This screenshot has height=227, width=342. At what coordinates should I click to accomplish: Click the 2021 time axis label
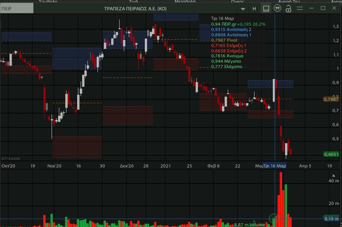[x=165, y=166]
